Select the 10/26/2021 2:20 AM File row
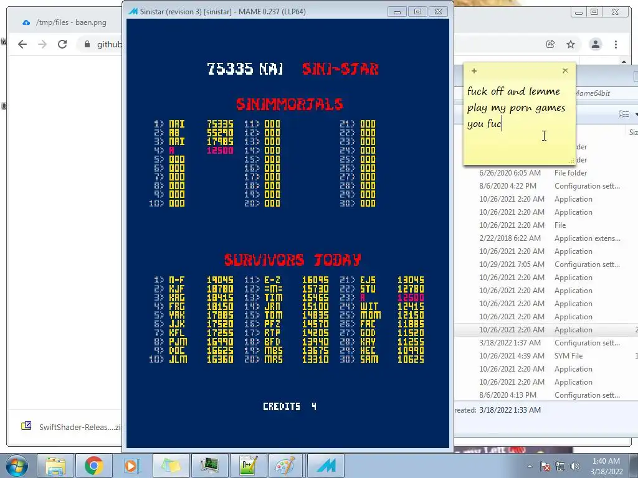This screenshot has width=638, height=478. tap(546, 225)
